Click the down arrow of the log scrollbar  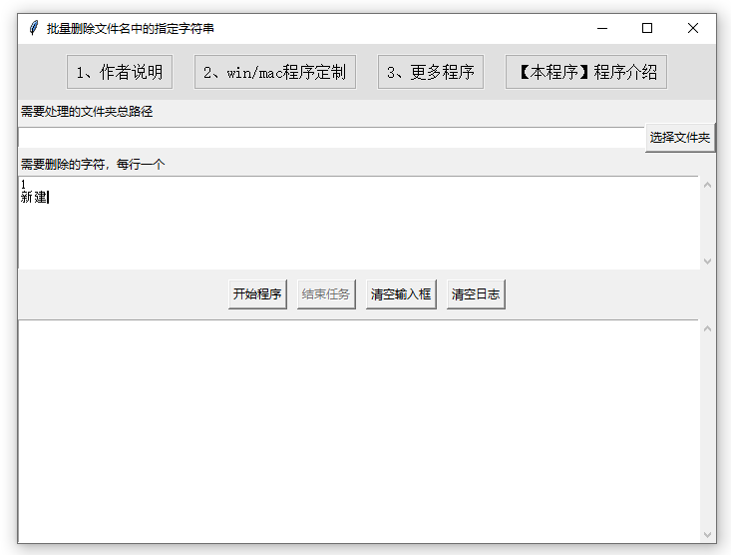click(707, 534)
